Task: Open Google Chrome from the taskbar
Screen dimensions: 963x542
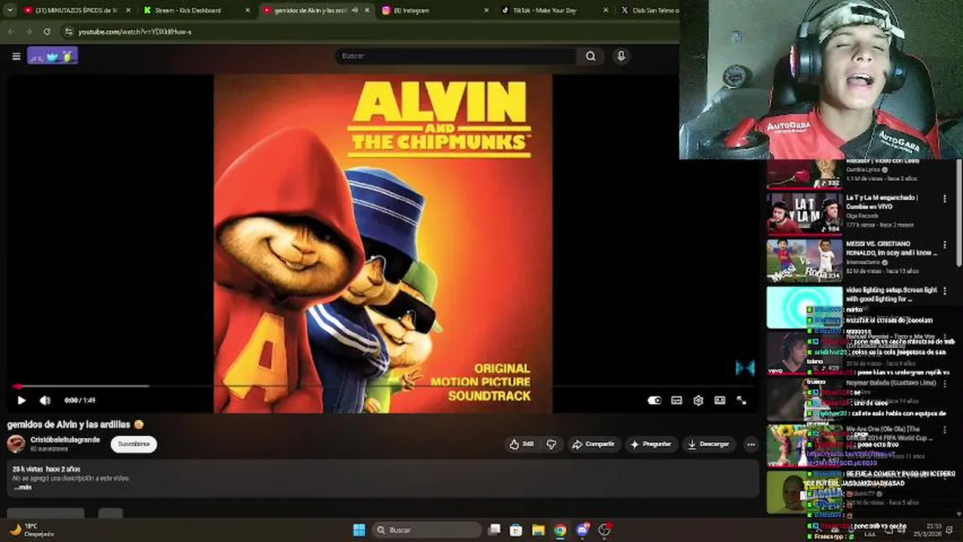Action: 560,530
